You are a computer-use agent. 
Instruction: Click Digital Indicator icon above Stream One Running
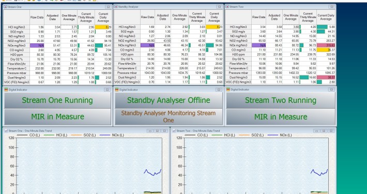6,89
